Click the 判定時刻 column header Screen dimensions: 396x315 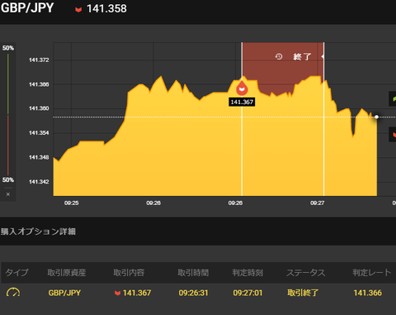tap(247, 273)
